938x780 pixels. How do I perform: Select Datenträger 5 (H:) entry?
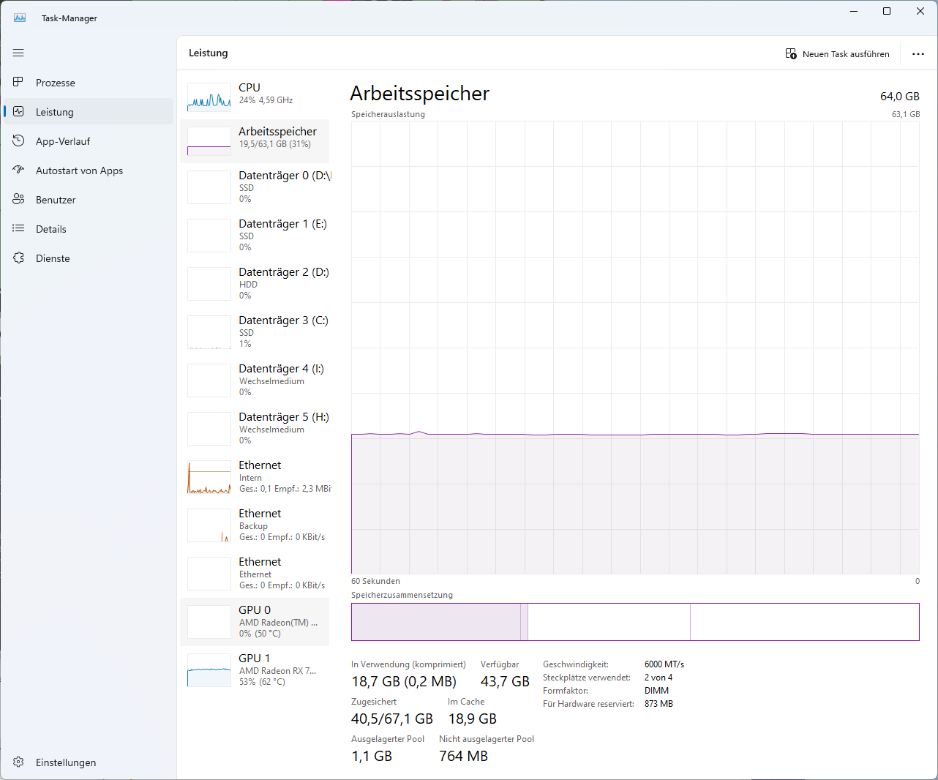click(255, 428)
